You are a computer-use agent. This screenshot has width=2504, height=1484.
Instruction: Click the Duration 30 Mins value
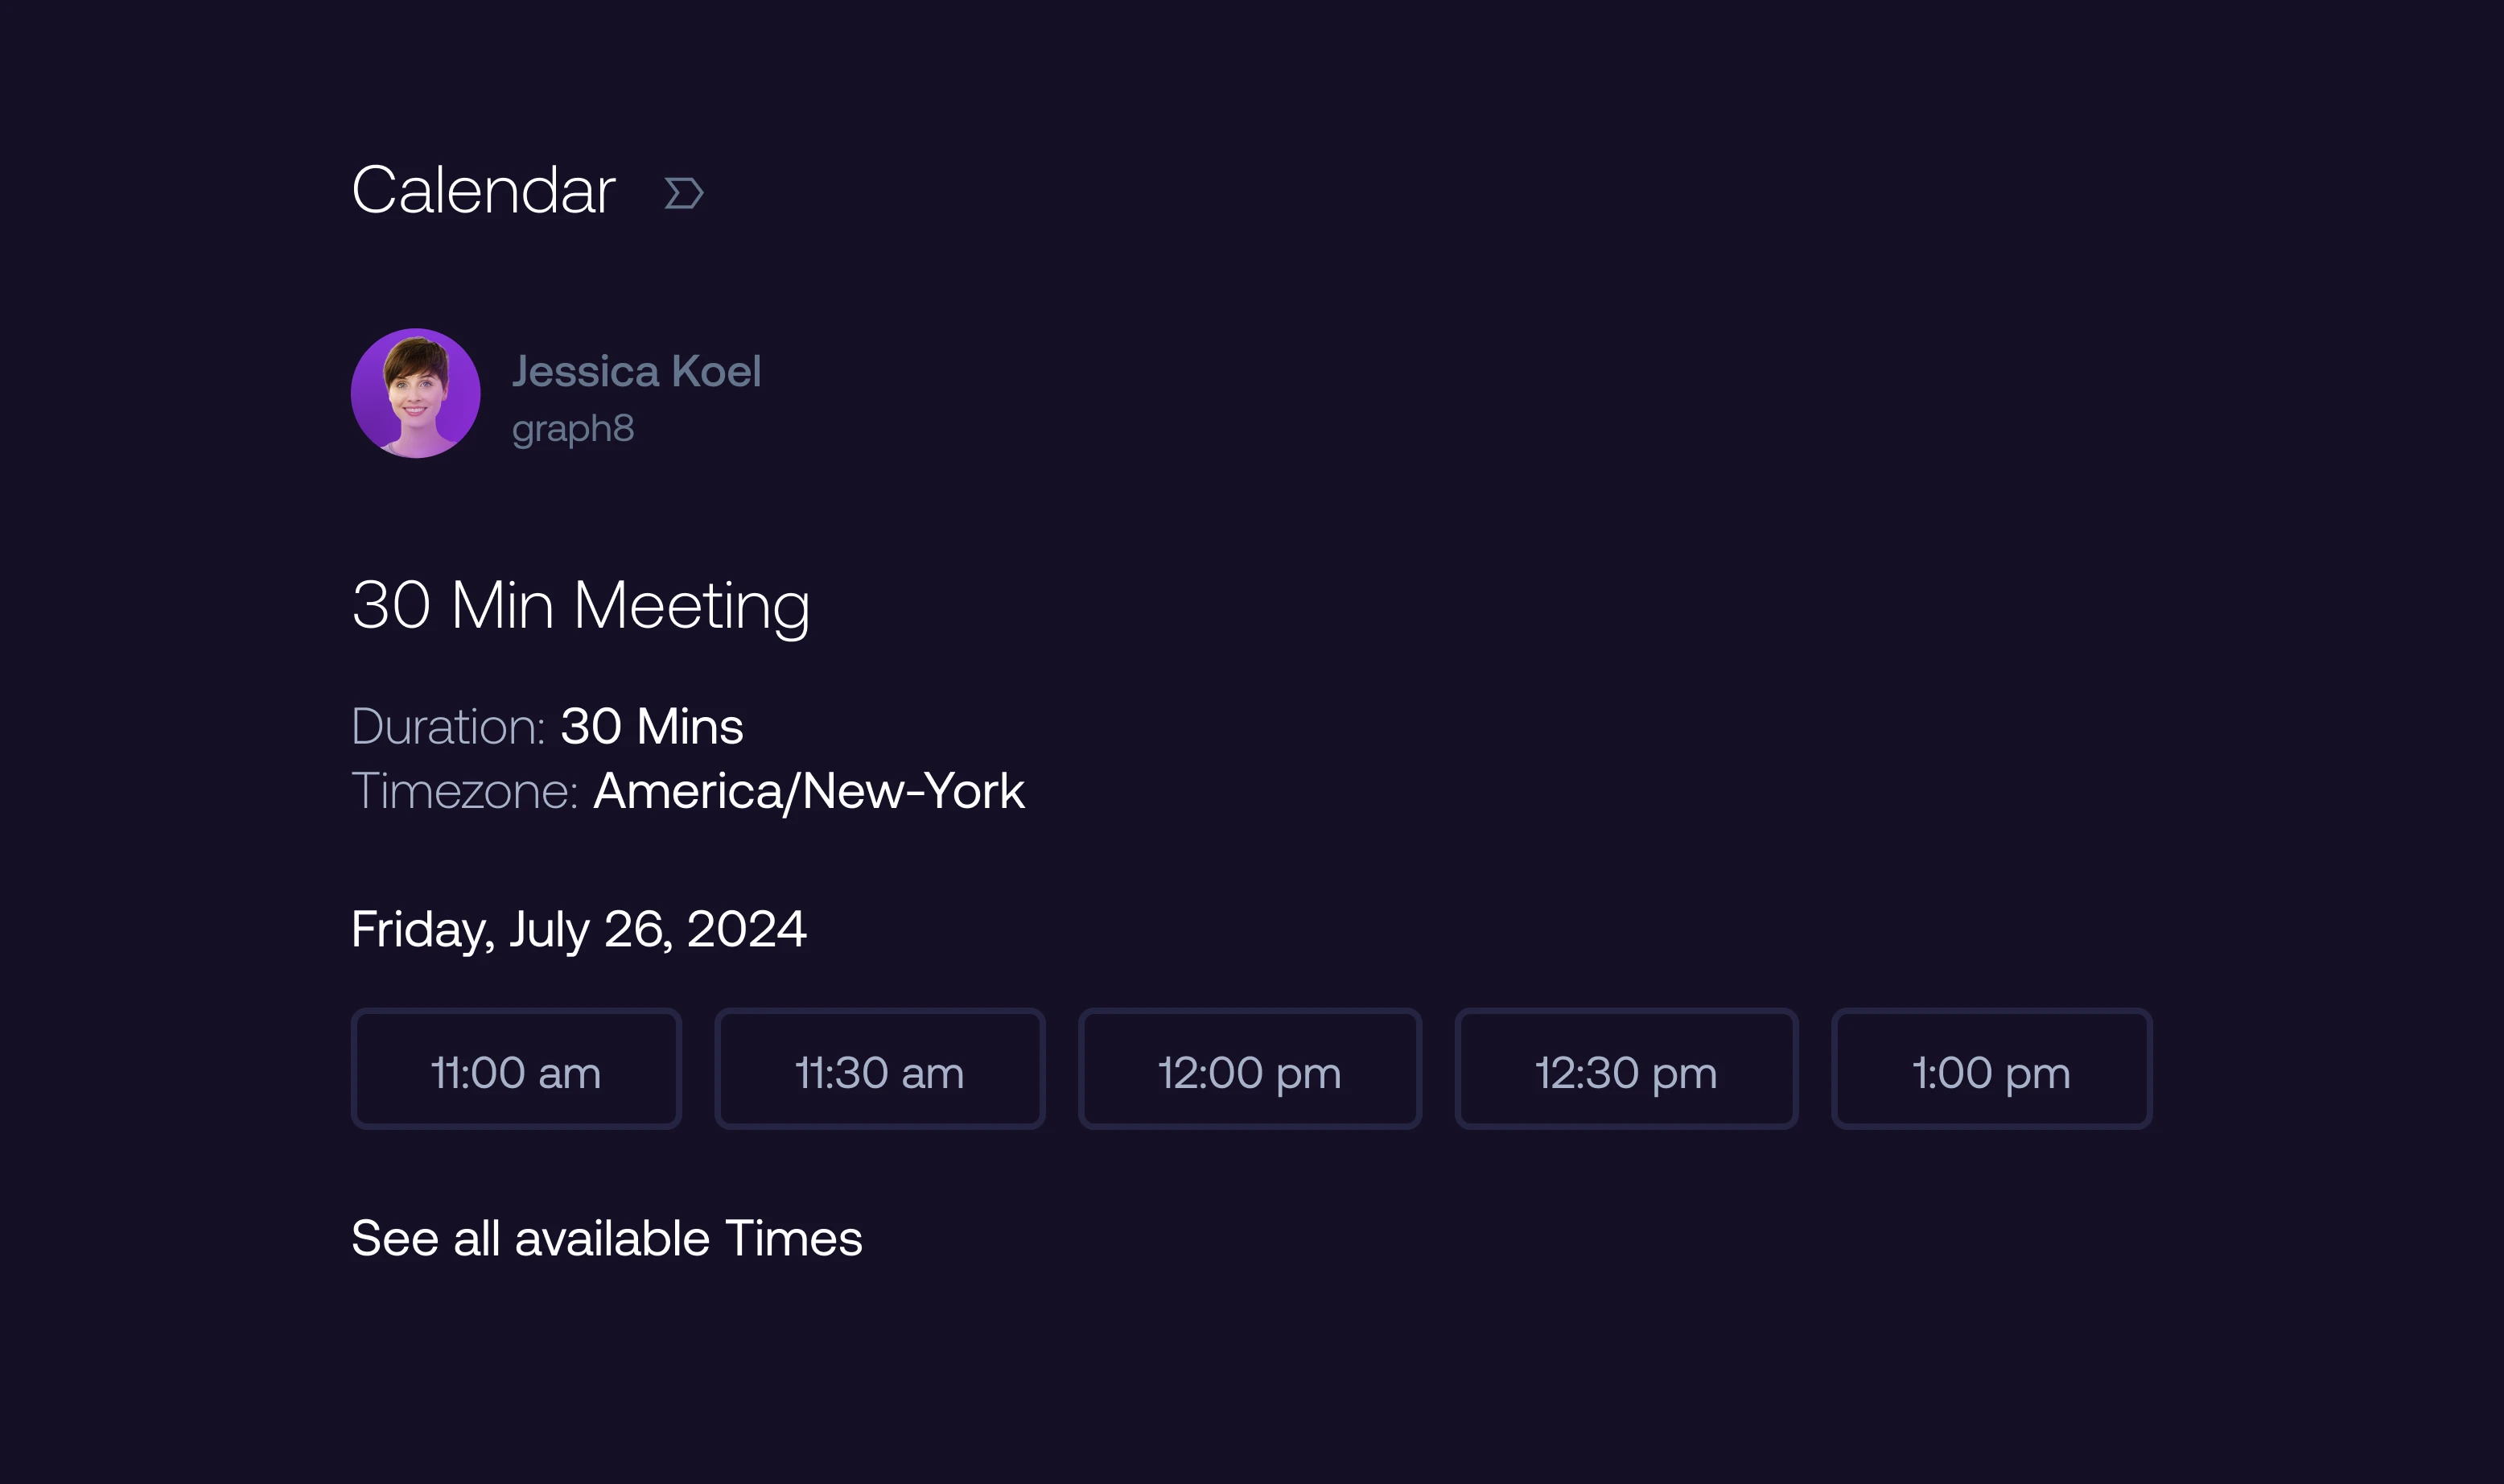(x=652, y=726)
